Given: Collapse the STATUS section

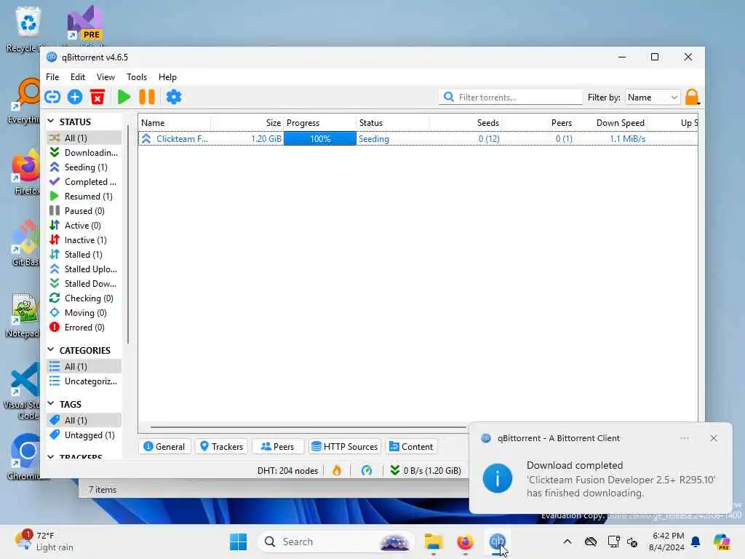Looking at the screenshot, I should coord(51,122).
